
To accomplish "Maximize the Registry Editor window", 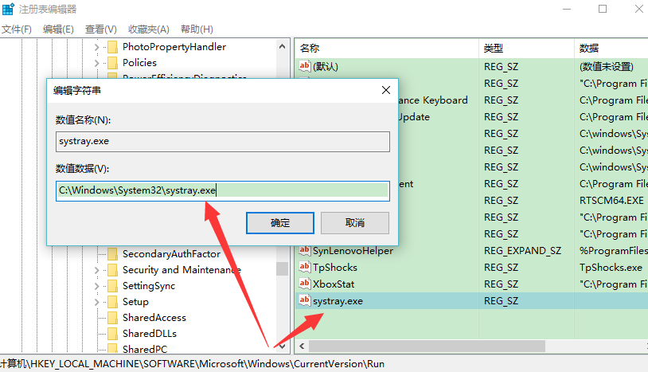I will [603, 9].
